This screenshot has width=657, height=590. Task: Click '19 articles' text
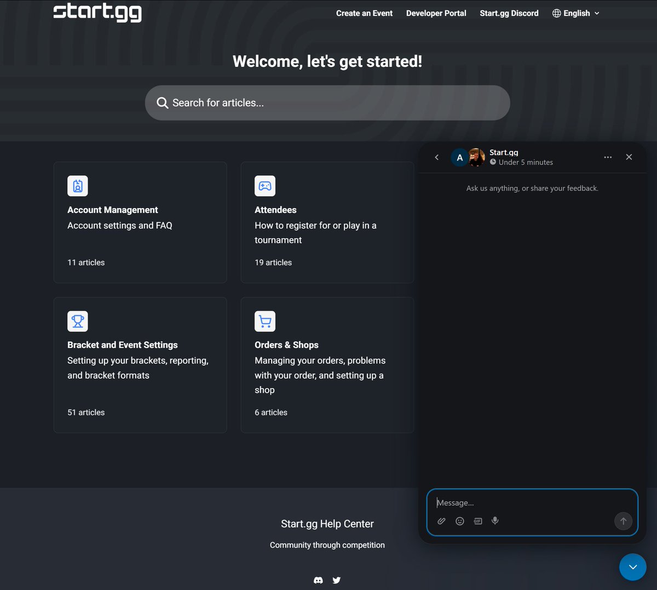coord(273,262)
